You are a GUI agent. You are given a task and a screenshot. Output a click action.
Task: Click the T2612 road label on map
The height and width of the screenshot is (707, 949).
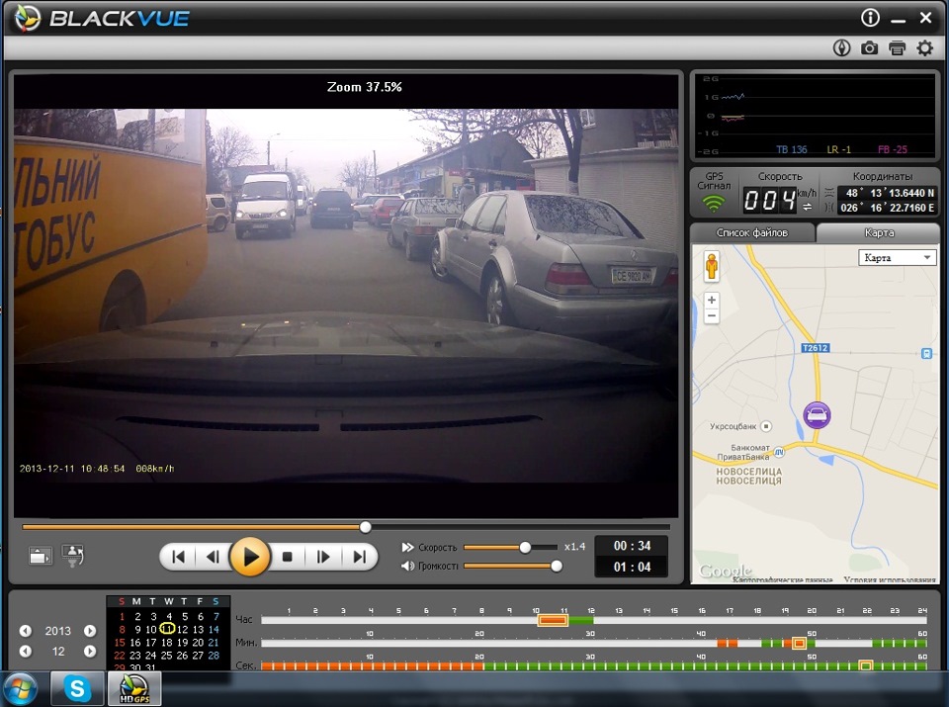(x=816, y=348)
